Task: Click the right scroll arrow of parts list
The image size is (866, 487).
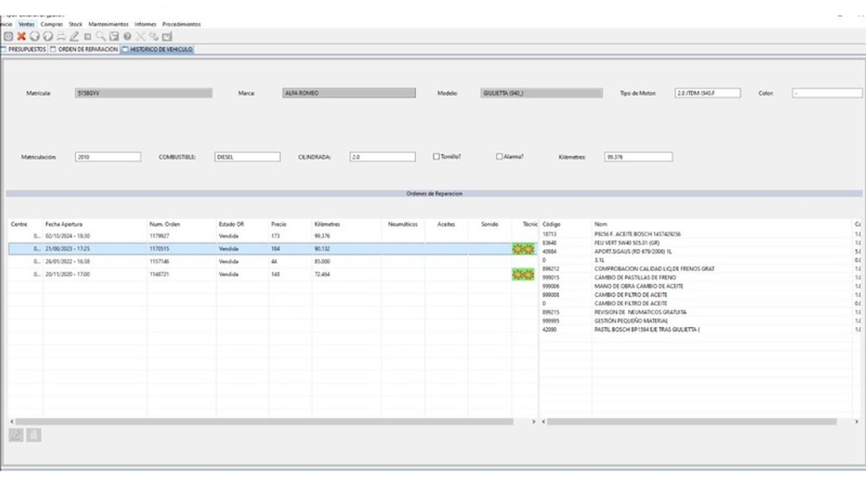Action: (856, 422)
